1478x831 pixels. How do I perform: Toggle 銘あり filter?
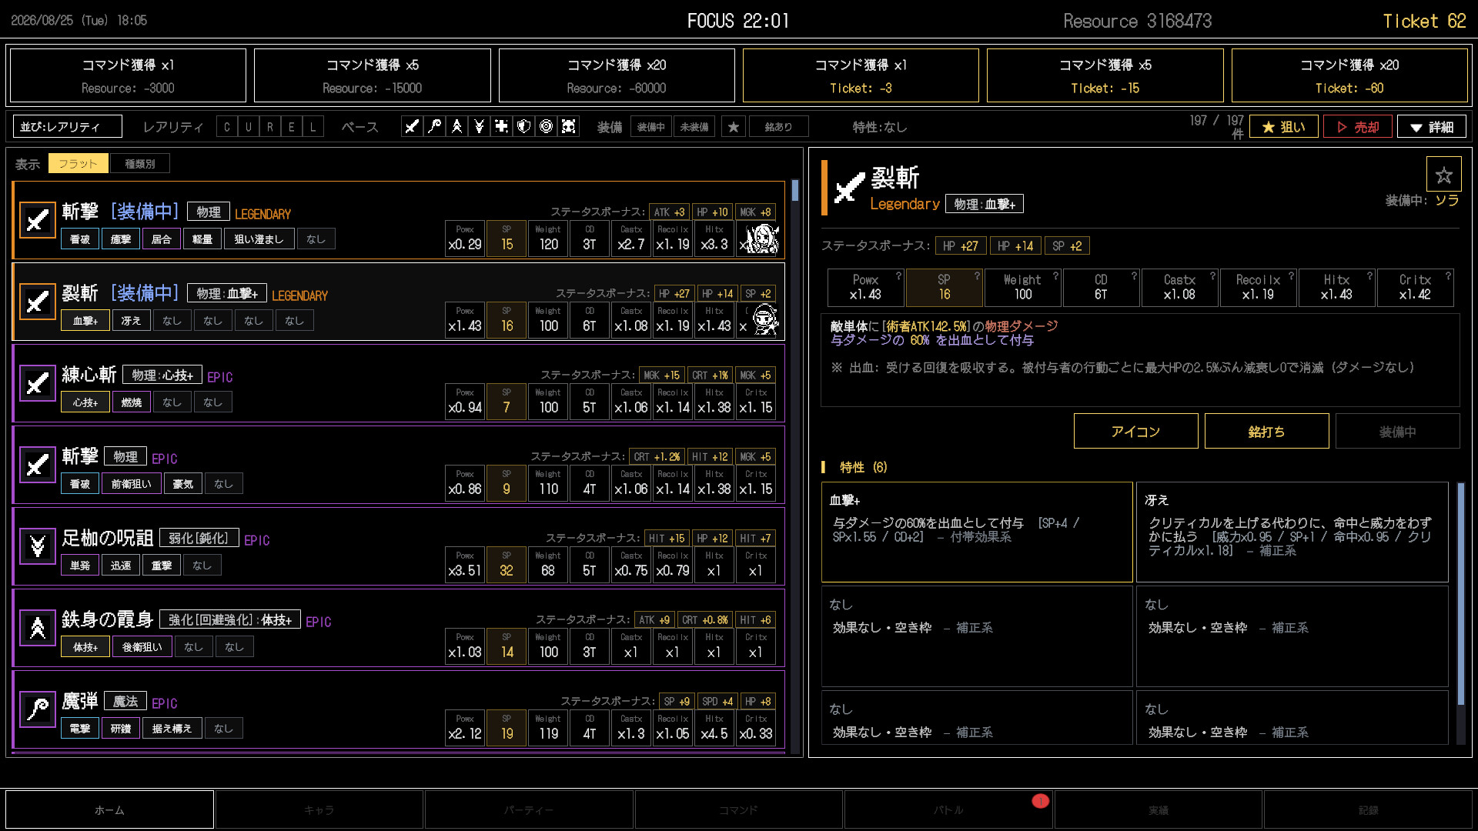click(779, 127)
